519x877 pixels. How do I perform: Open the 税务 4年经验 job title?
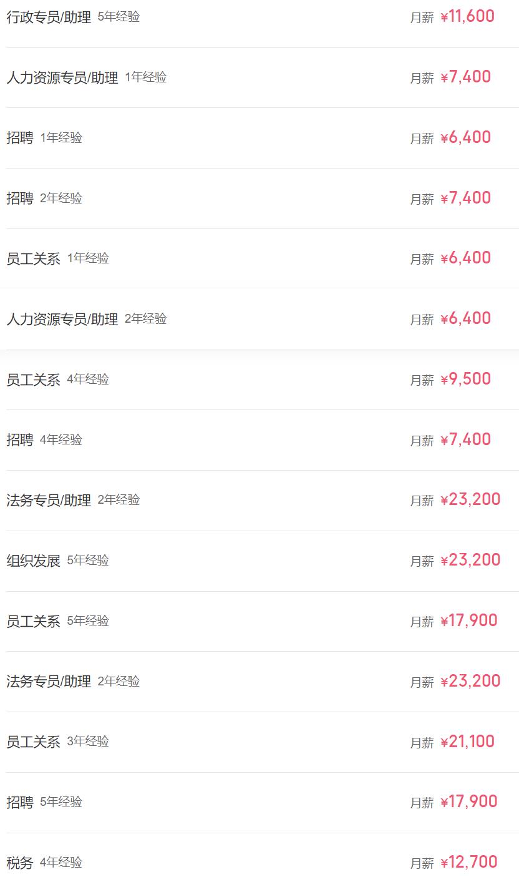click(20, 863)
